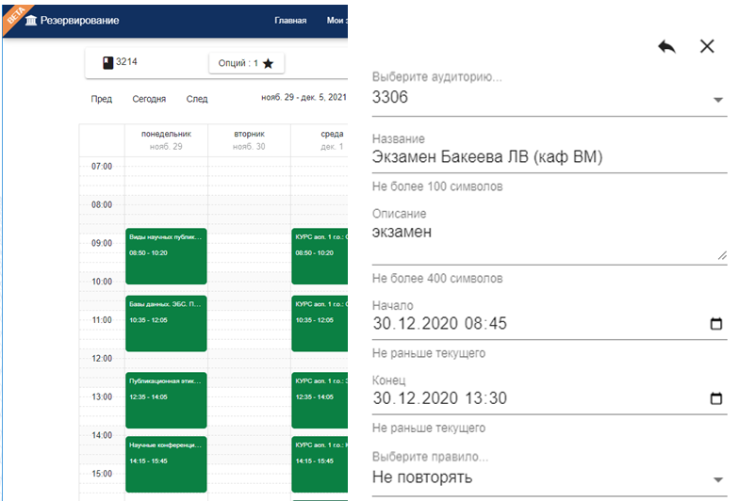
Task: Select Wednesday 12:35 - 14:05 event
Action: (320, 400)
